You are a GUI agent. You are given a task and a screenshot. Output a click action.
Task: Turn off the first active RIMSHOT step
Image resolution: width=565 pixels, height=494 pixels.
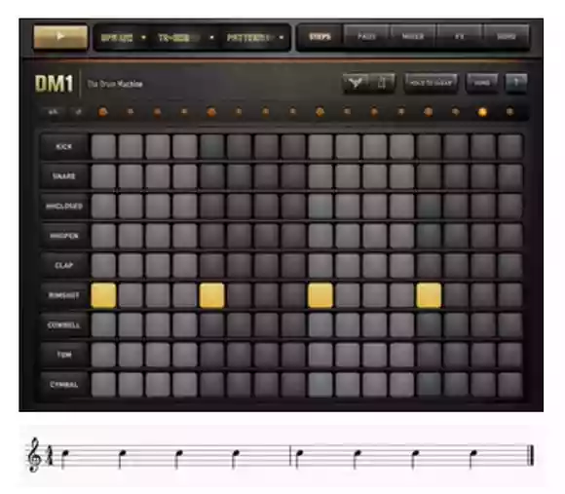104,295
